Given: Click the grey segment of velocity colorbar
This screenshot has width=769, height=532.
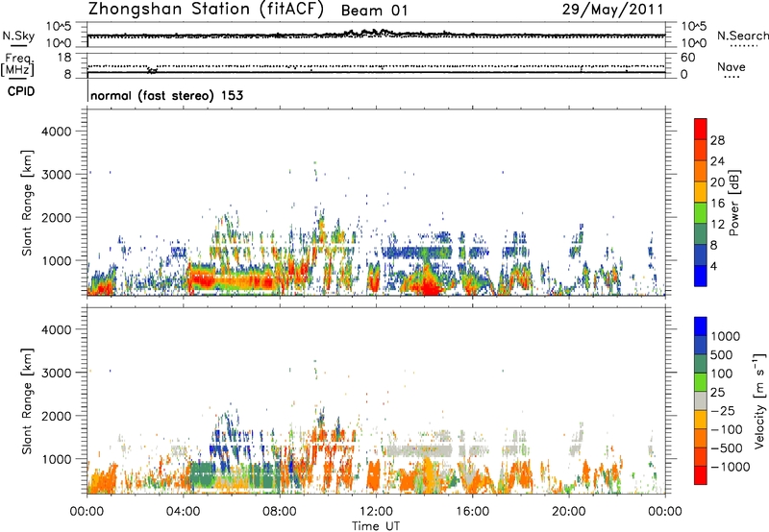Looking at the screenshot, I should [x=701, y=400].
